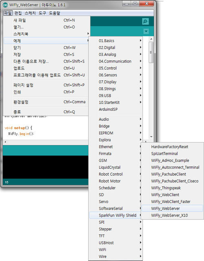Image resolution: width=204 pixels, height=261 pixels.
Task: Expand 04.Communication examples submenu
Action: (116, 61)
